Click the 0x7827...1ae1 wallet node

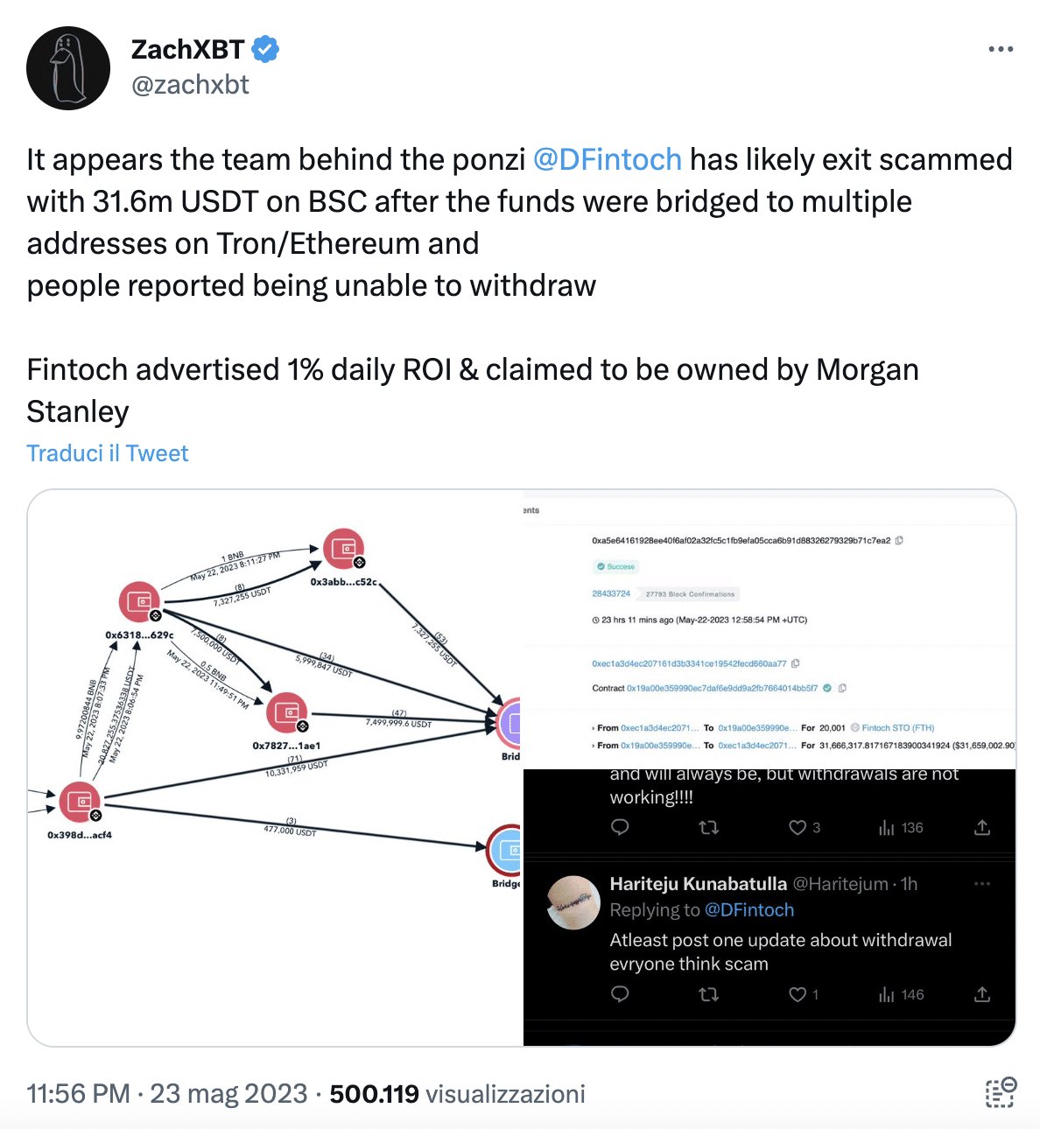click(287, 713)
